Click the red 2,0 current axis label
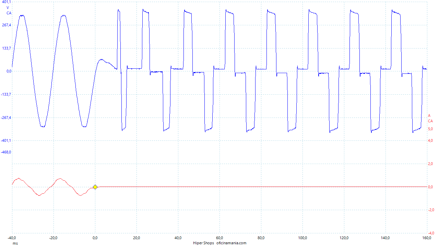This screenshot has height=246, width=439. pos(430,164)
